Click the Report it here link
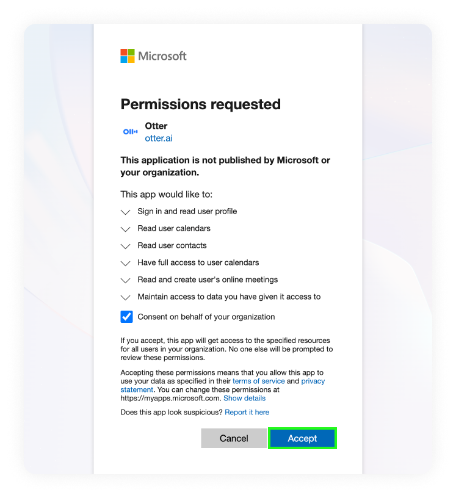 point(247,412)
